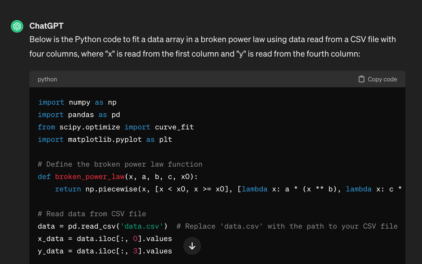Image resolution: width=422 pixels, height=264 pixels.
Task: Click the ChatGPT sender name
Action: [46, 26]
